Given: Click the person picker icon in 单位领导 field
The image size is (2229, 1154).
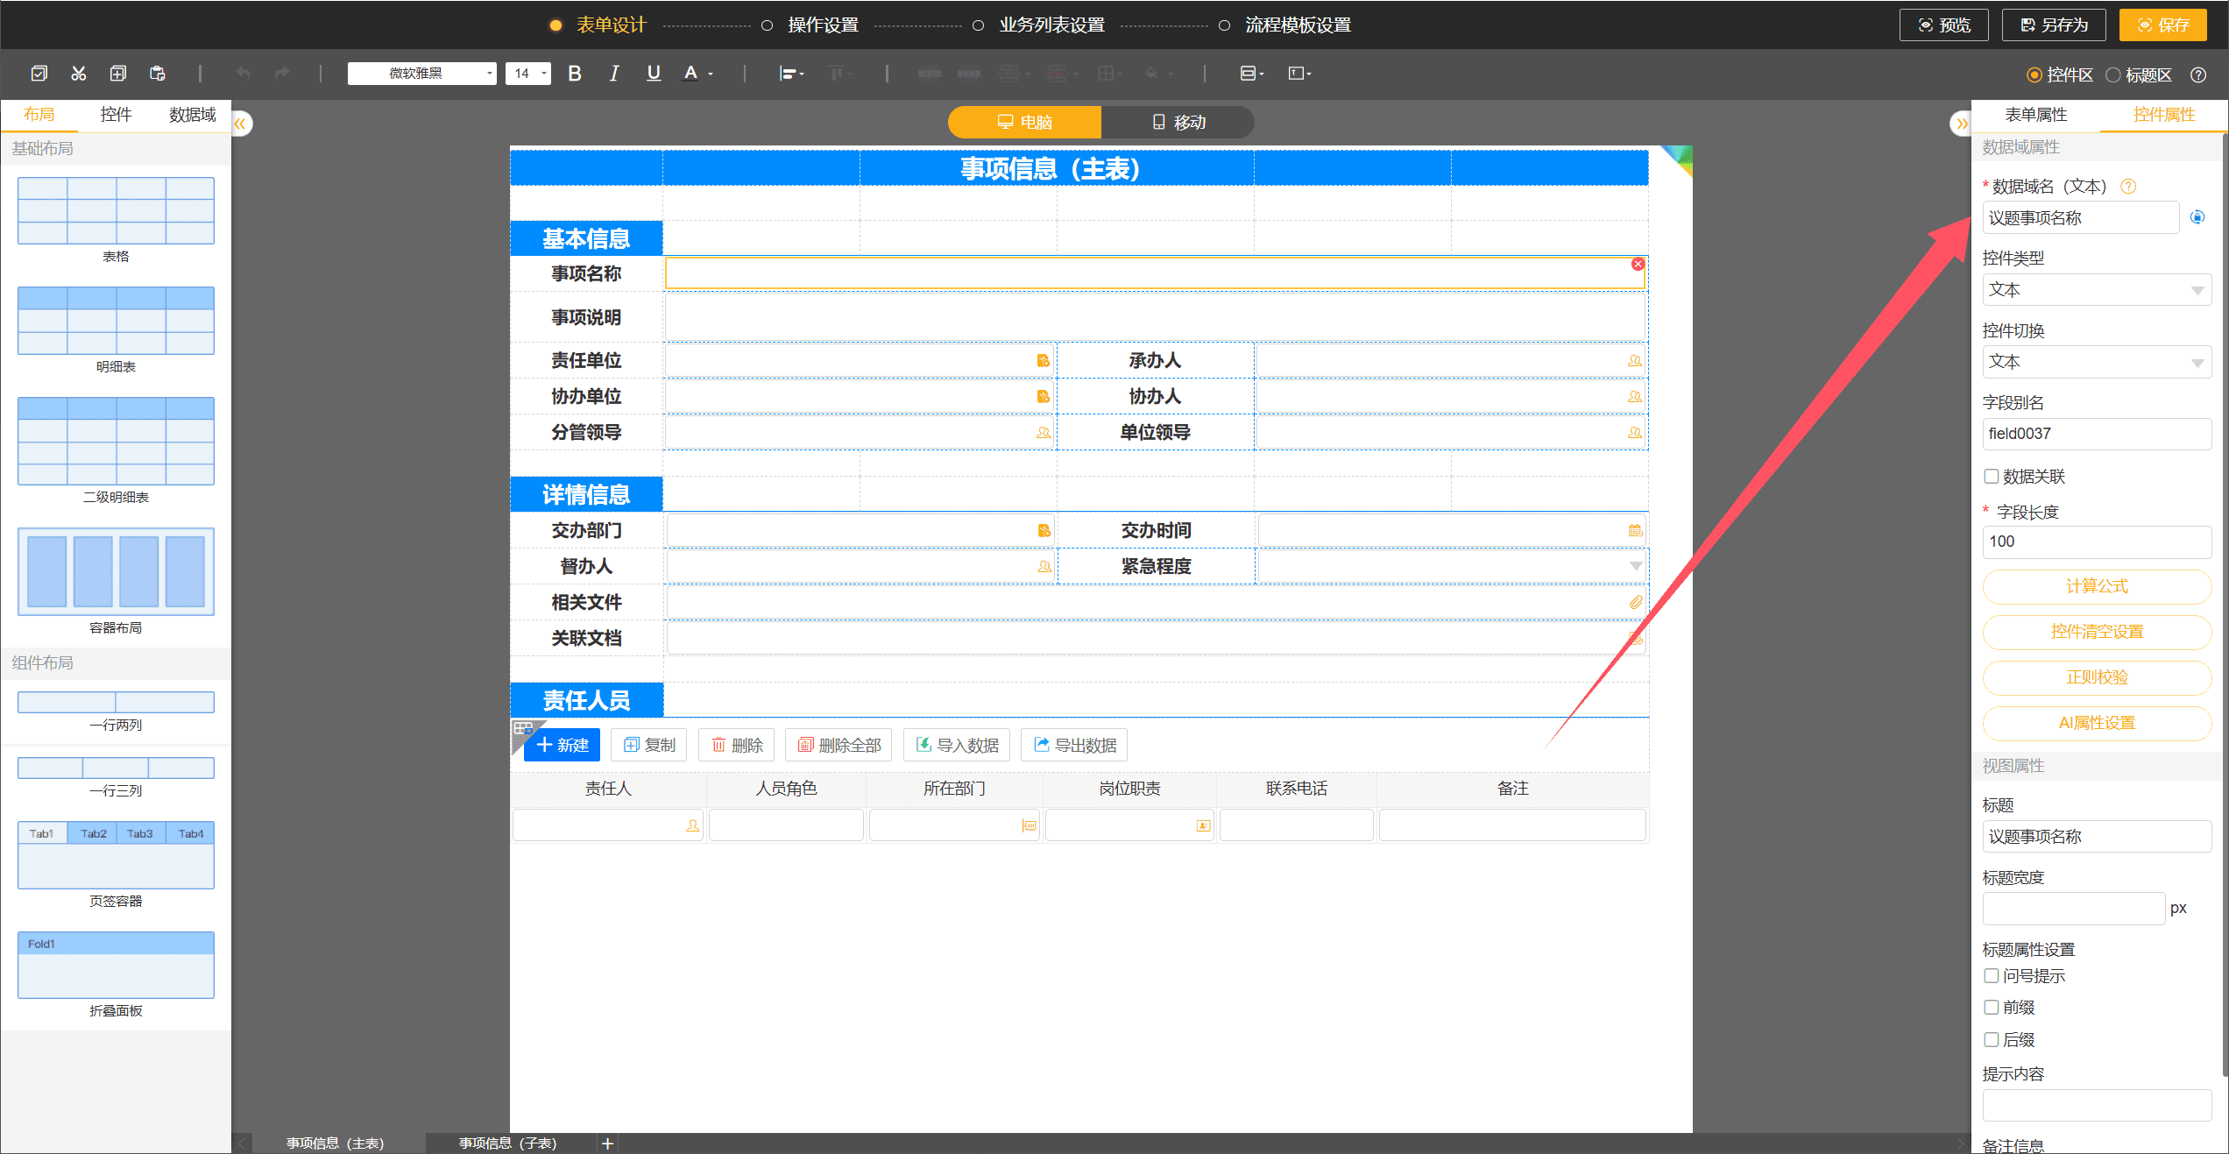Looking at the screenshot, I should coord(1635,433).
